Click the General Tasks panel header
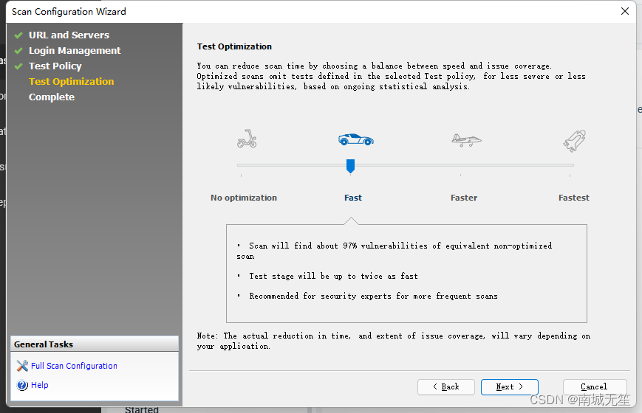Image resolution: width=642 pixels, height=413 pixels. [95, 344]
